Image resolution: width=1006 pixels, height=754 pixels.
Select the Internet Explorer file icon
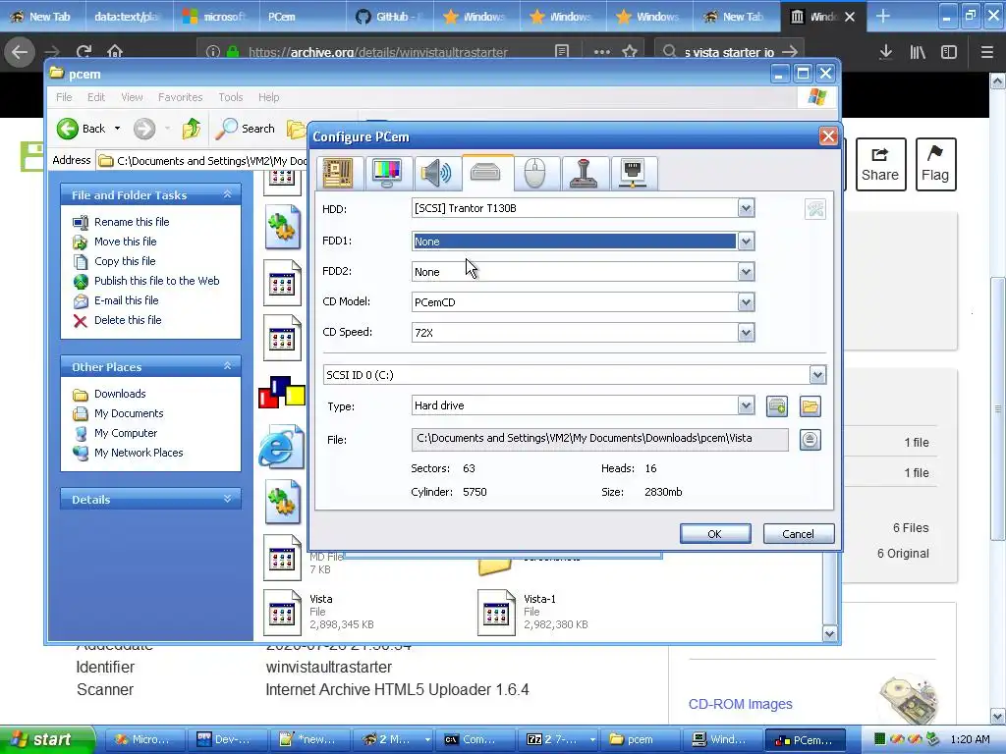pyautogui.click(x=281, y=447)
